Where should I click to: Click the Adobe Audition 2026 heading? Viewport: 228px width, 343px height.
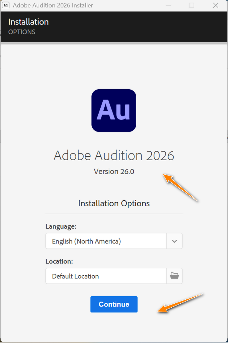(x=114, y=156)
